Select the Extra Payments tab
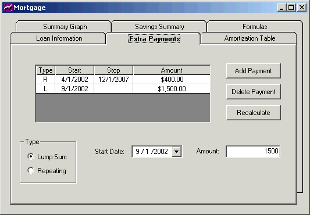 coord(154,39)
